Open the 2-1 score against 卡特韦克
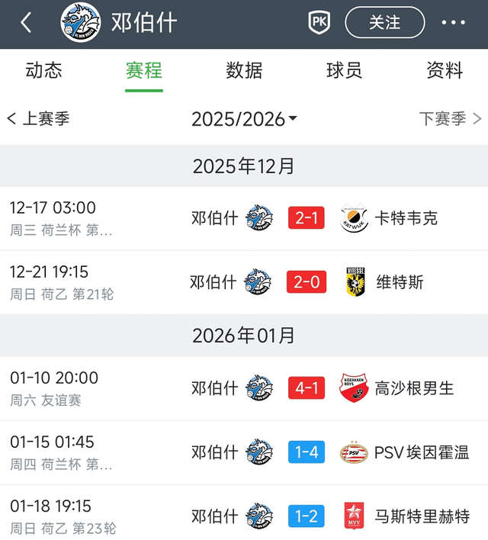Screen dimensions: 488x540 pos(307,218)
